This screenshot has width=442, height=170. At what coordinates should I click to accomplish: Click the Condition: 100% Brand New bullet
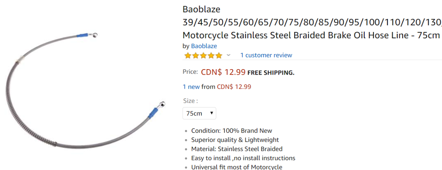pyautogui.click(x=231, y=131)
